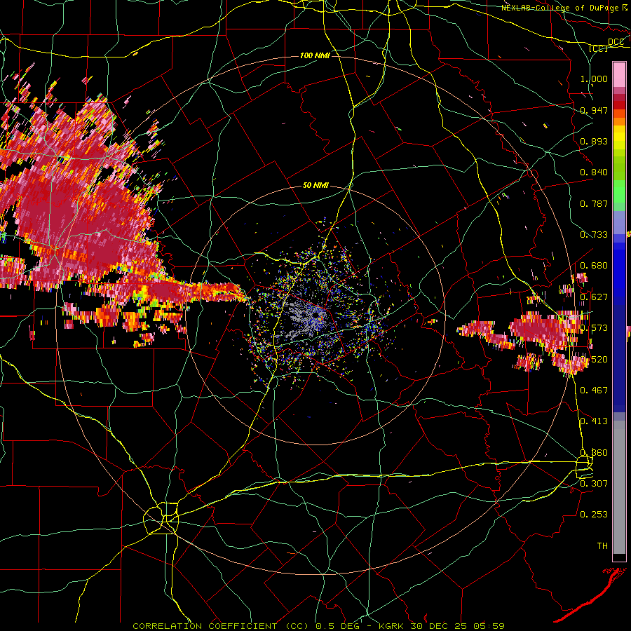This screenshot has height=631, width=631.
Task: Click the 0.467 scale value
Action: 594,391
